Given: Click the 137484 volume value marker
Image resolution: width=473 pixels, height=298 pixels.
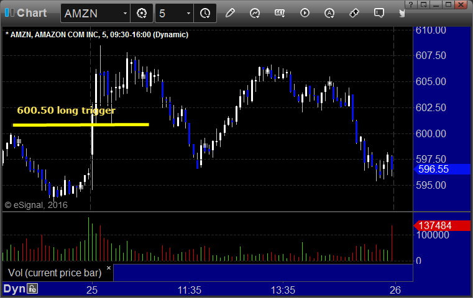Looking at the screenshot, I should tap(442, 225).
